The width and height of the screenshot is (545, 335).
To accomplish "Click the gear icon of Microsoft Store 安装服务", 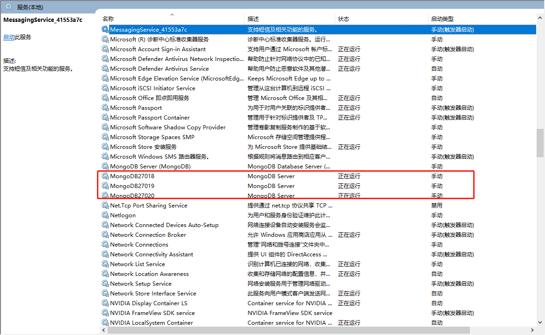I will (105, 147).
